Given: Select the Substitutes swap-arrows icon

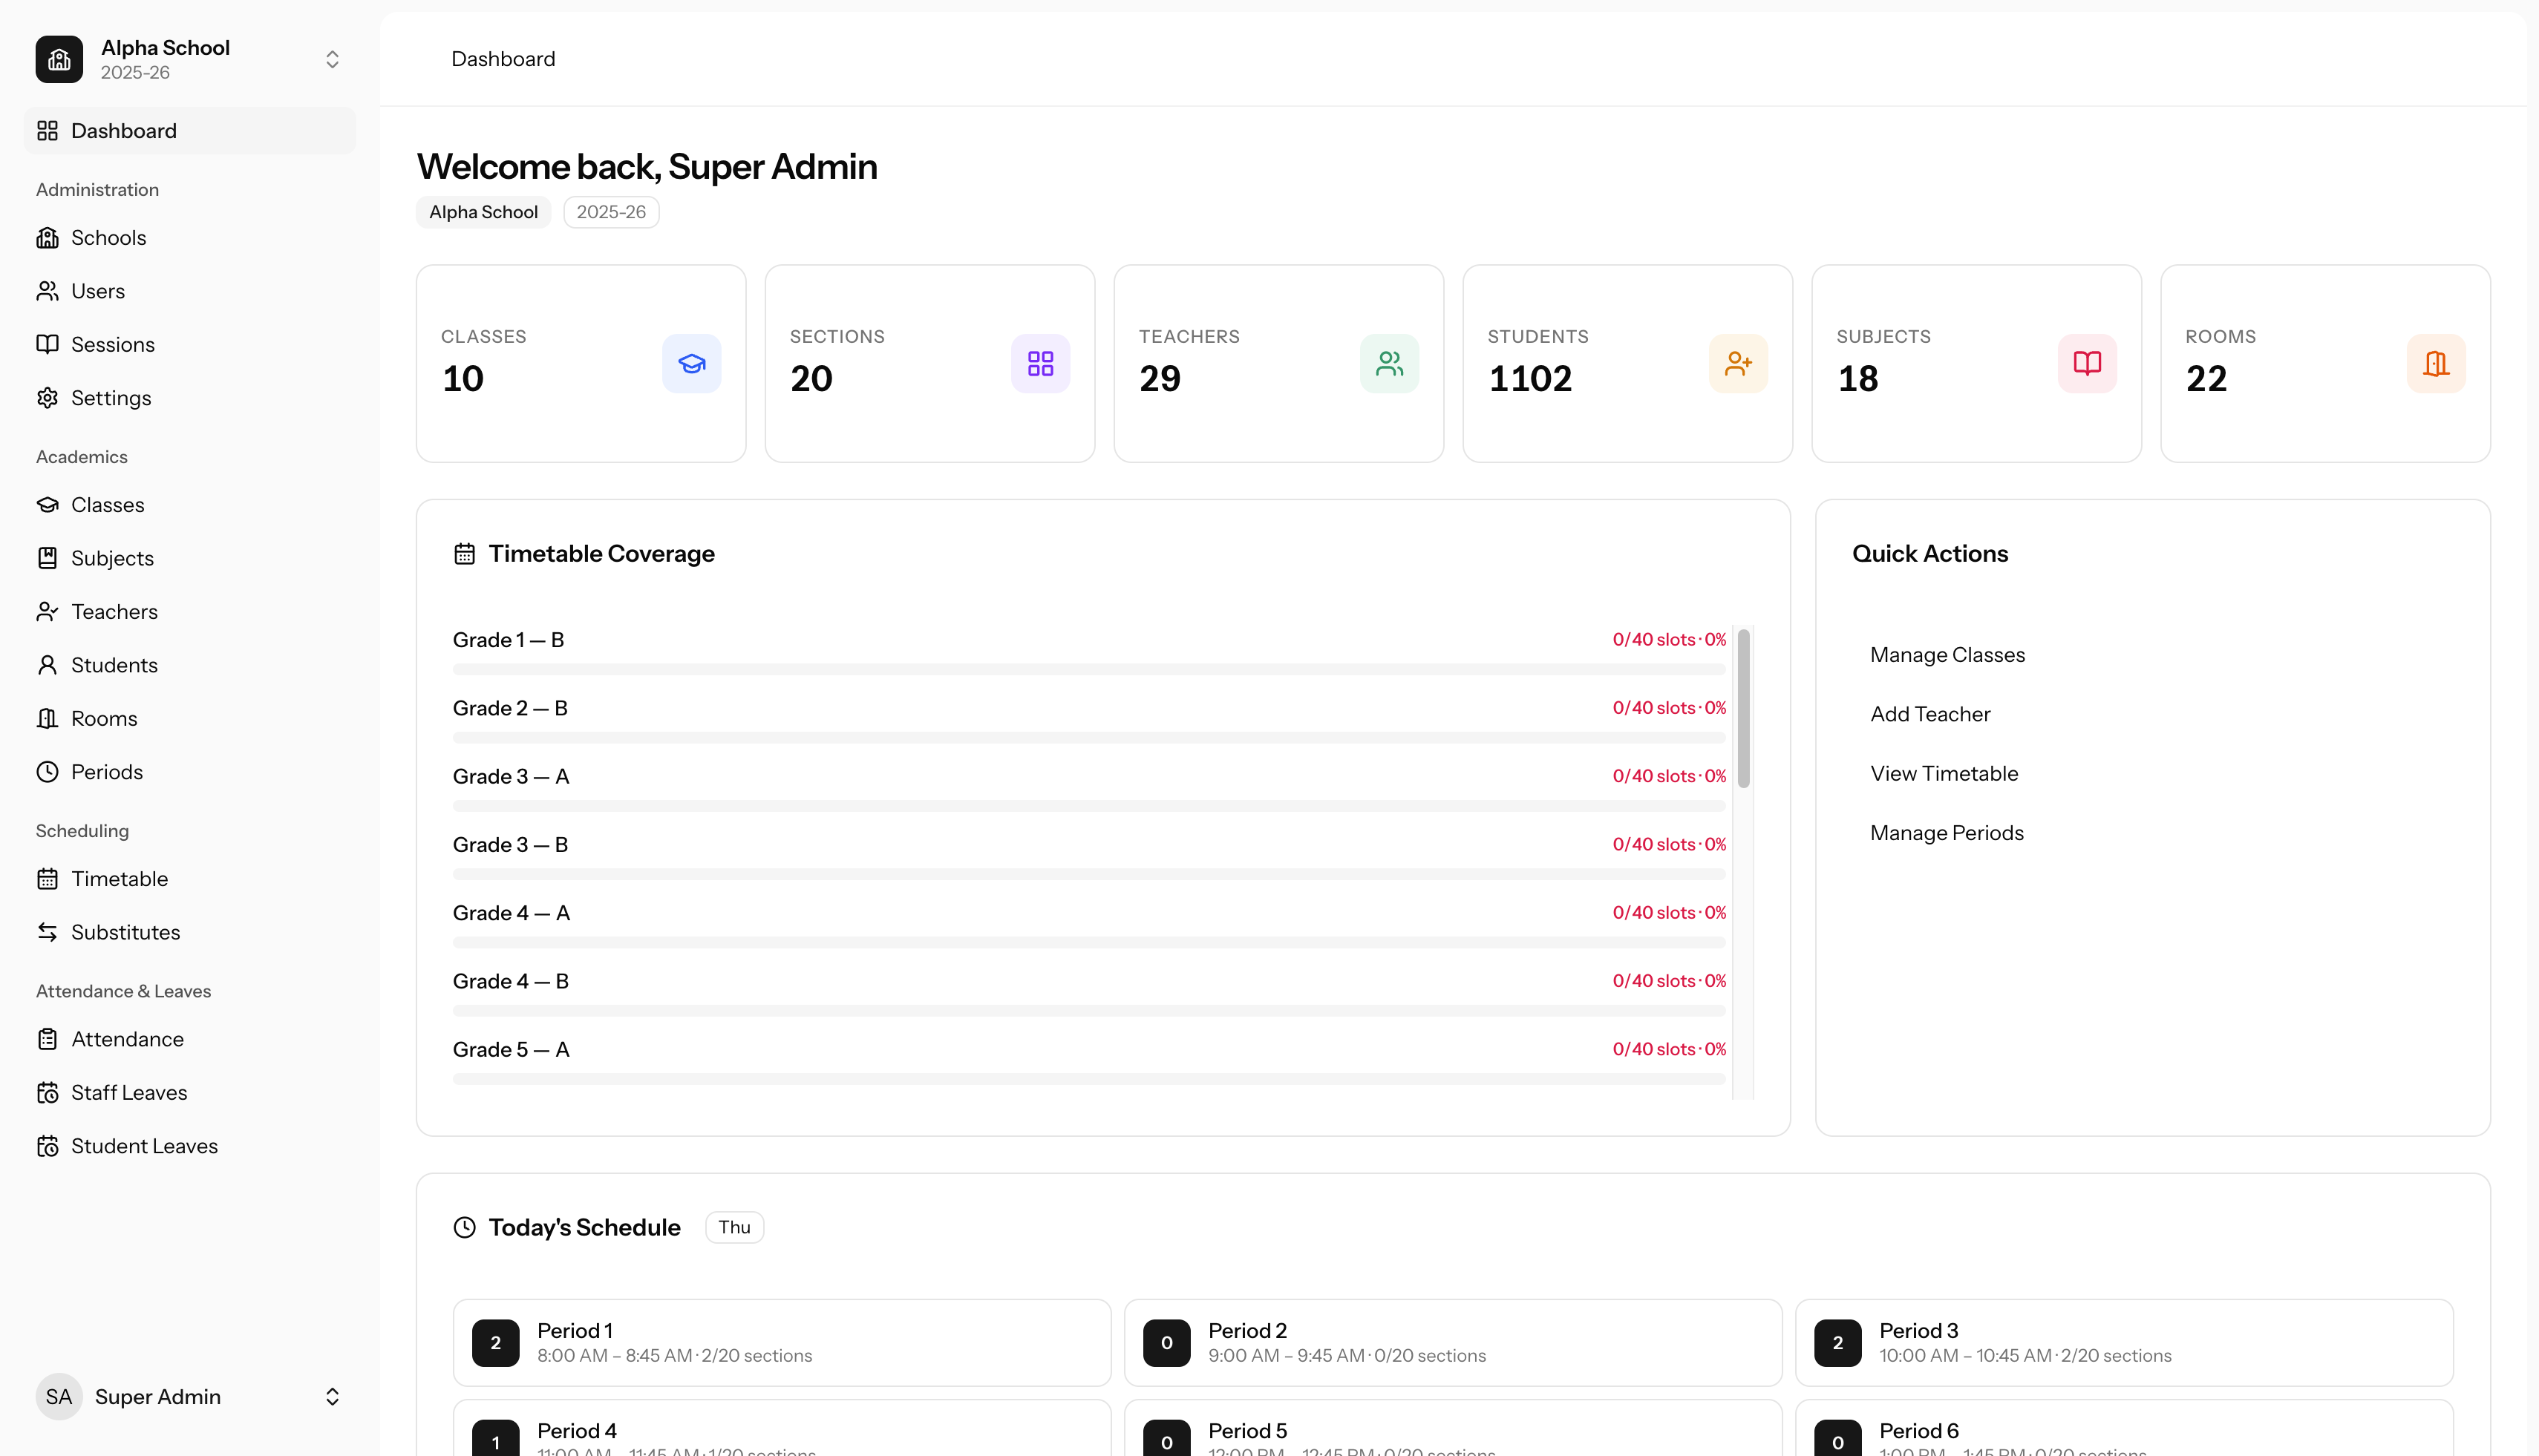Looking at the screenshot, I should (x=48, y=932).
